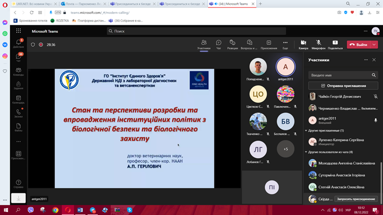Image resolution: width=383 pixels, height=215 pixels.
Task: Click the Share (Поделиться) screen button
Action: (x=335, y=45)
